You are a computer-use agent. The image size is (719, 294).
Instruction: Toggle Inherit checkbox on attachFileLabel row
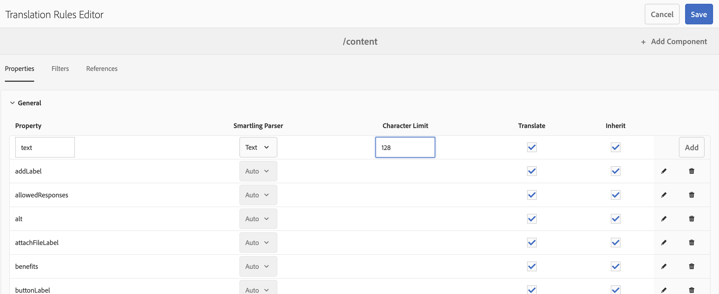coord(615,243)
